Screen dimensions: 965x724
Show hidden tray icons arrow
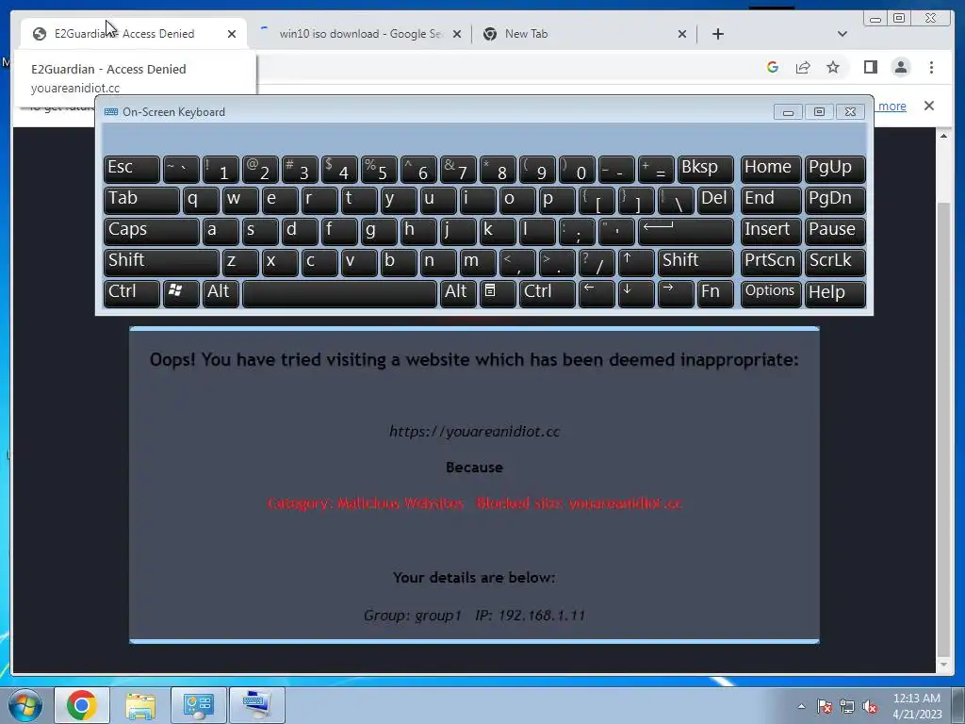[801, 706]
